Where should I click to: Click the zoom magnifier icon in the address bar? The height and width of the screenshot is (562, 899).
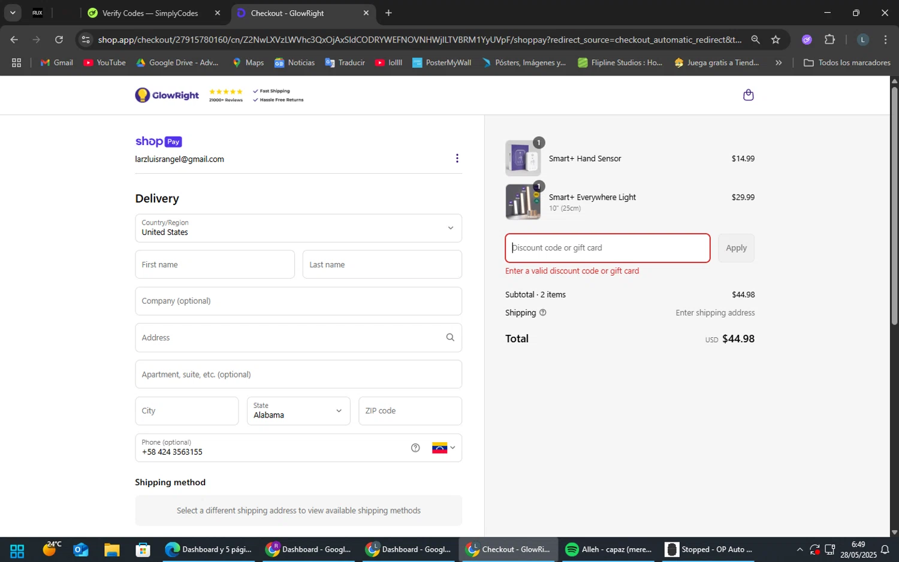(x=755, y=40)
